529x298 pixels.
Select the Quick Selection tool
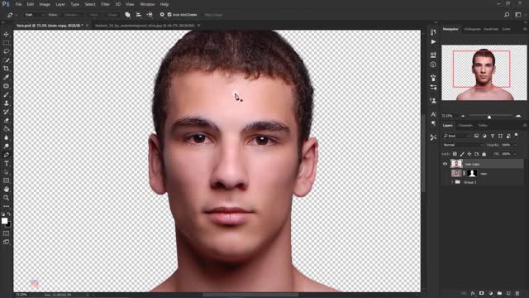tap(6, 60)
